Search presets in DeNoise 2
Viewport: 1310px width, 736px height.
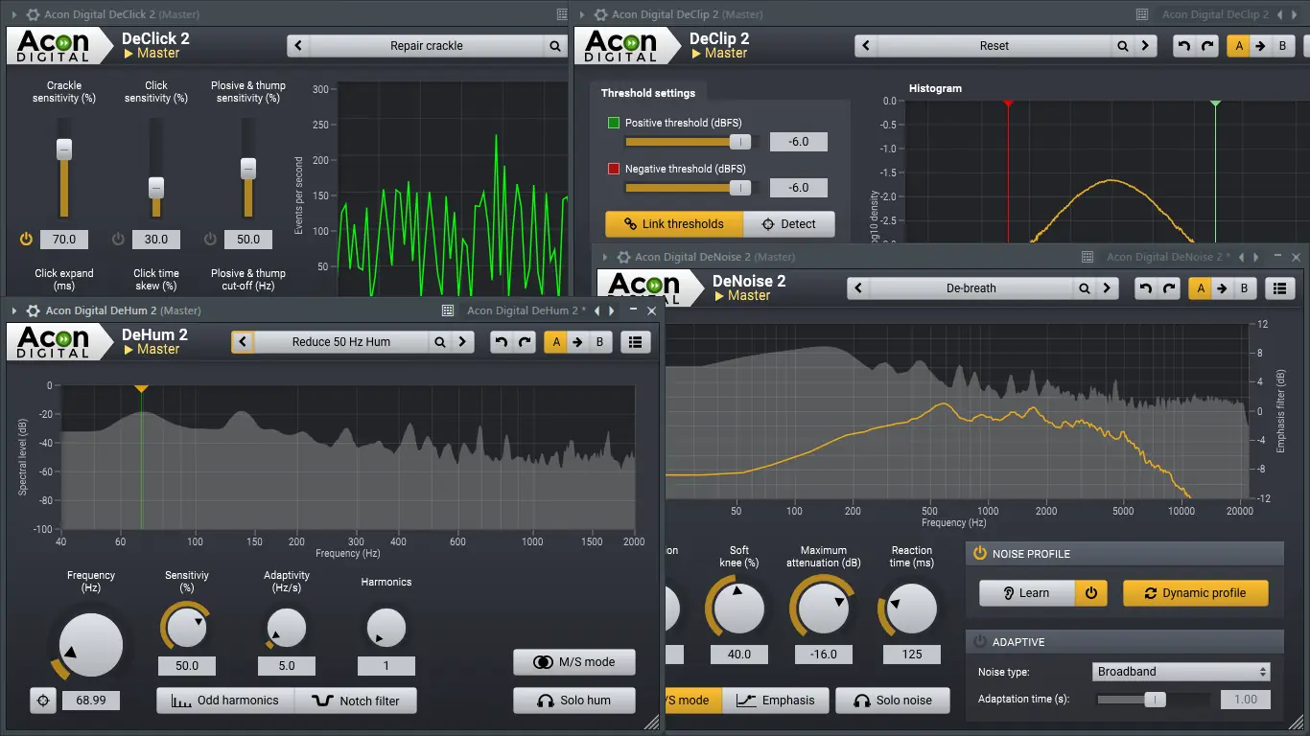[1085, 288]
